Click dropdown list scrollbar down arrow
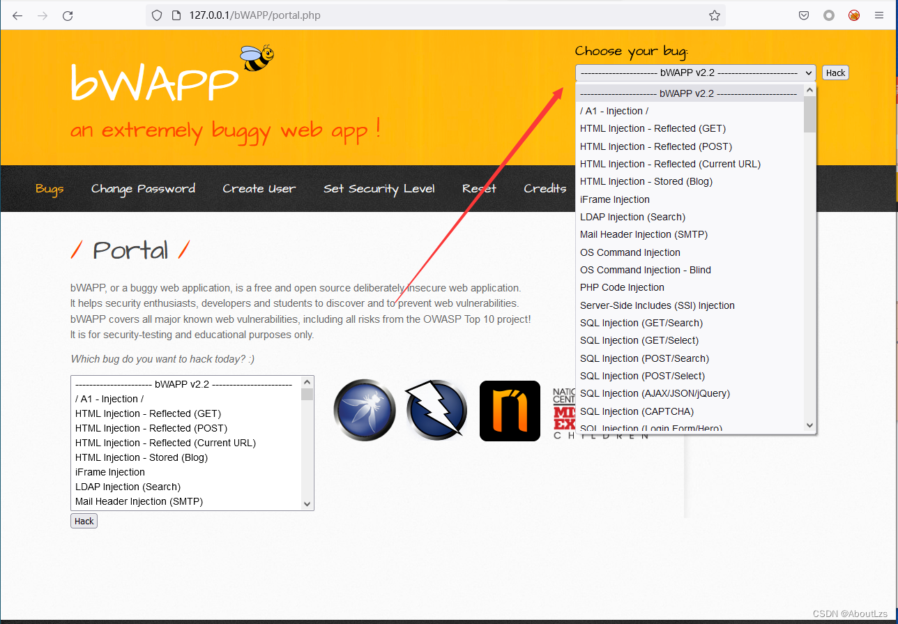The width and height of the screenshot is (898, 624). (x=809, y=425)
